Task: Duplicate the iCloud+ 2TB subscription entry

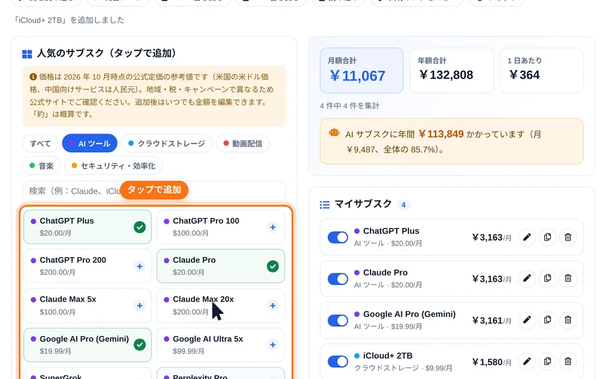Action: click(547, 361)
